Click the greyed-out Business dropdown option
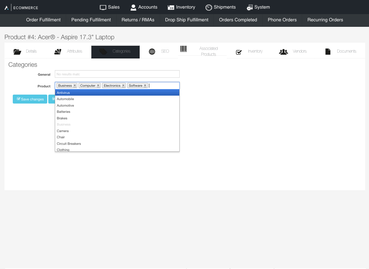The width and height of the screenshot is (369, 269). coord(117,125)
